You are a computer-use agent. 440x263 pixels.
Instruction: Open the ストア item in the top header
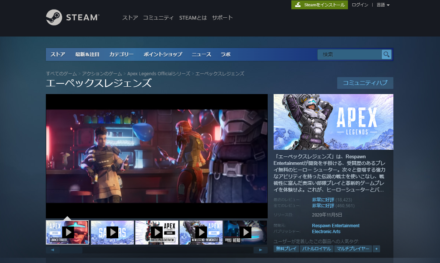pos(130,18)
